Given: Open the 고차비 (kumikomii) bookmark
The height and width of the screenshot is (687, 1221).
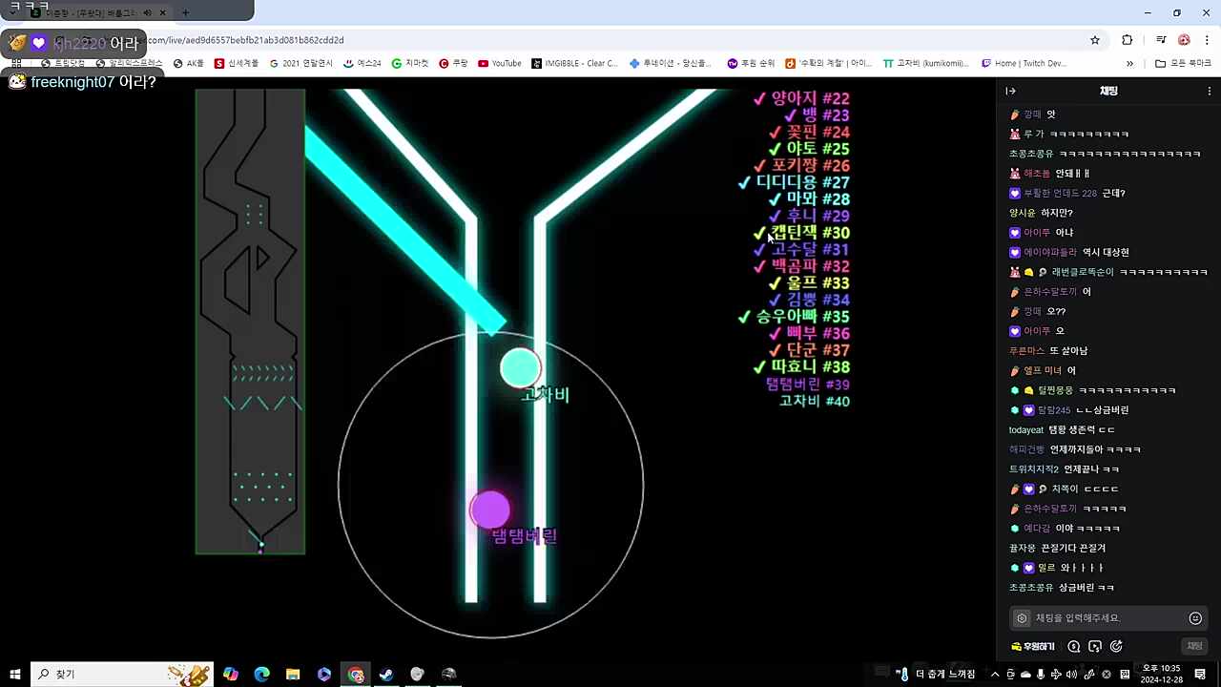Looking at the screenshot, I should tap(926, 64).
